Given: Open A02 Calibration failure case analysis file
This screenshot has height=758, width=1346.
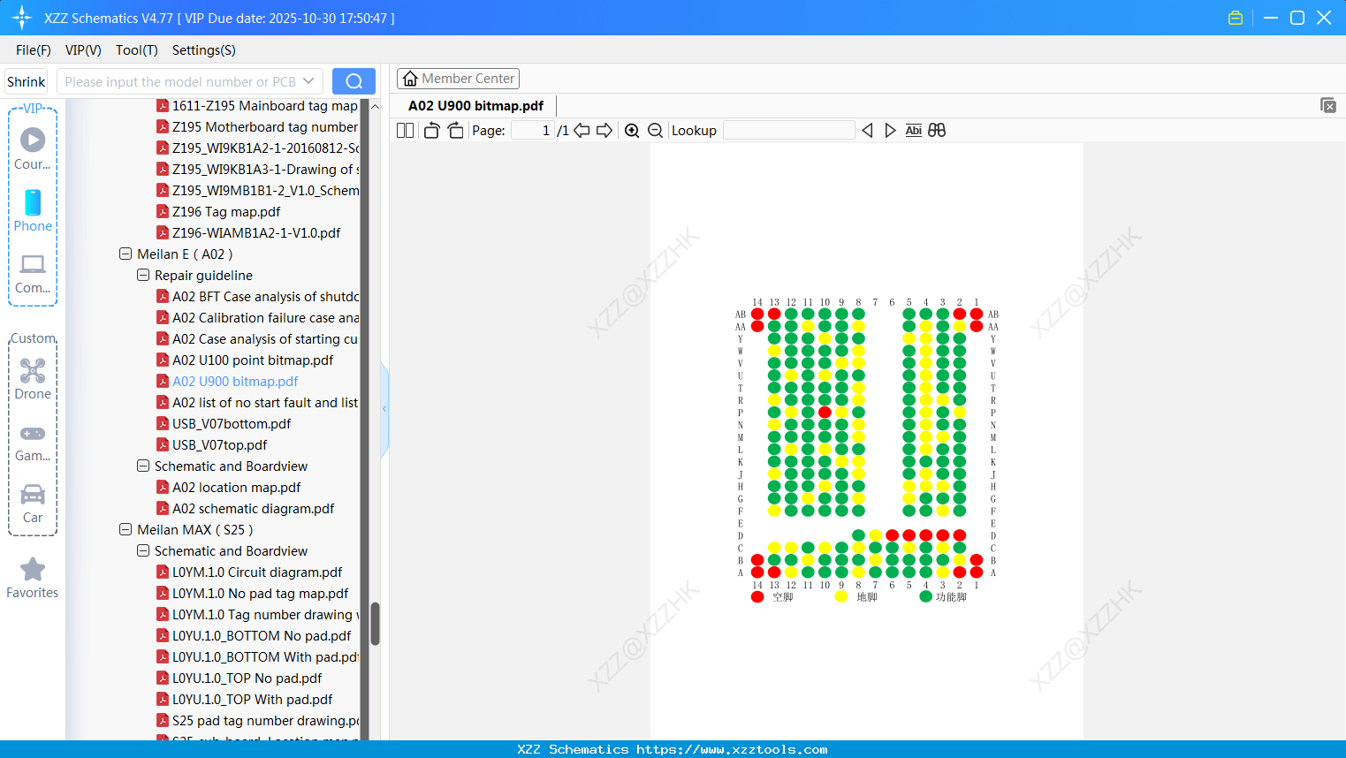Looking at the screenshot, I should [258, 318].
